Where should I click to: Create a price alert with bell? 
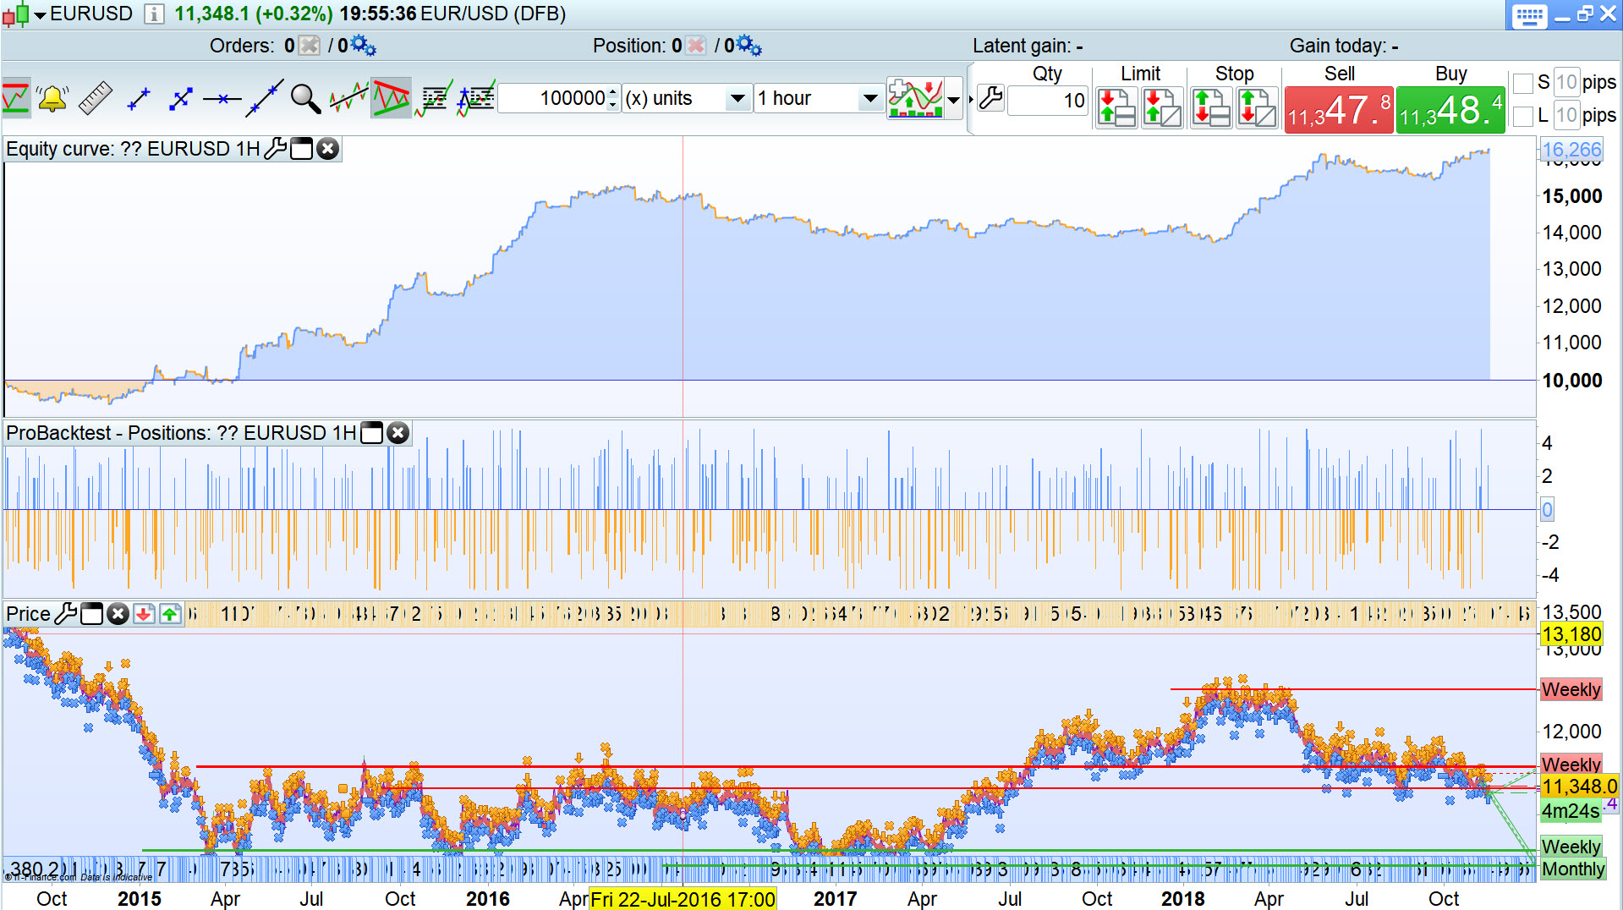pos(52,98)
